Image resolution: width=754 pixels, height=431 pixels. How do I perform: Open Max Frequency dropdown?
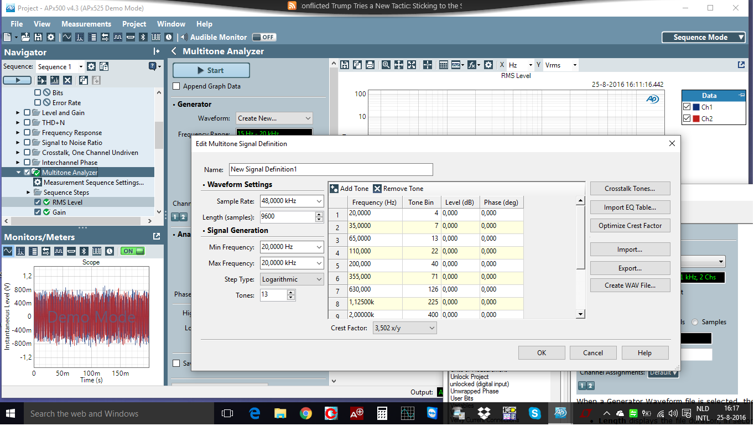coord(319,263)
